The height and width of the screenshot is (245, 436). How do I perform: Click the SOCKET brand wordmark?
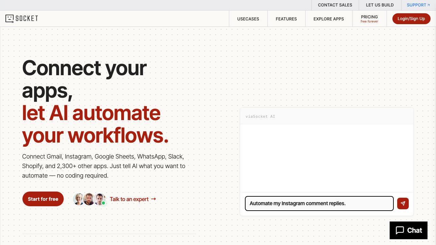click(x=27, y=19)
